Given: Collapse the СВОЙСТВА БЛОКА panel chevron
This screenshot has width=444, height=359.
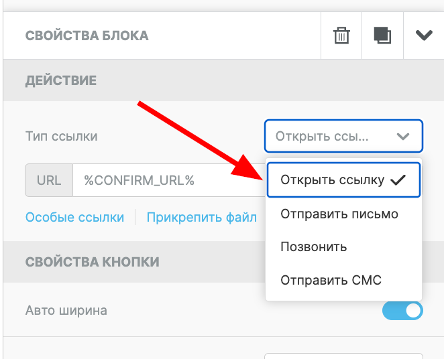Looking at the screenshot, I should (424, 35).
